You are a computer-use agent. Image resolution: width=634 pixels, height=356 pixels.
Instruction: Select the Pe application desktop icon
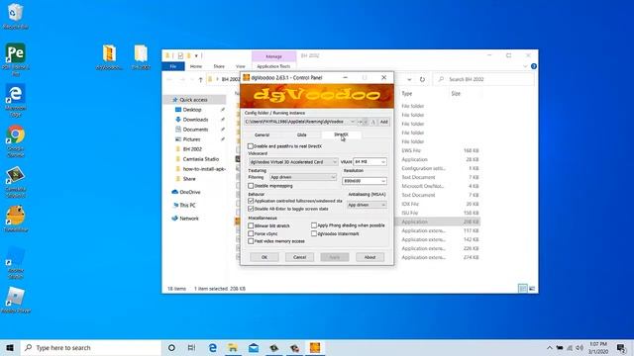(16, 59)
